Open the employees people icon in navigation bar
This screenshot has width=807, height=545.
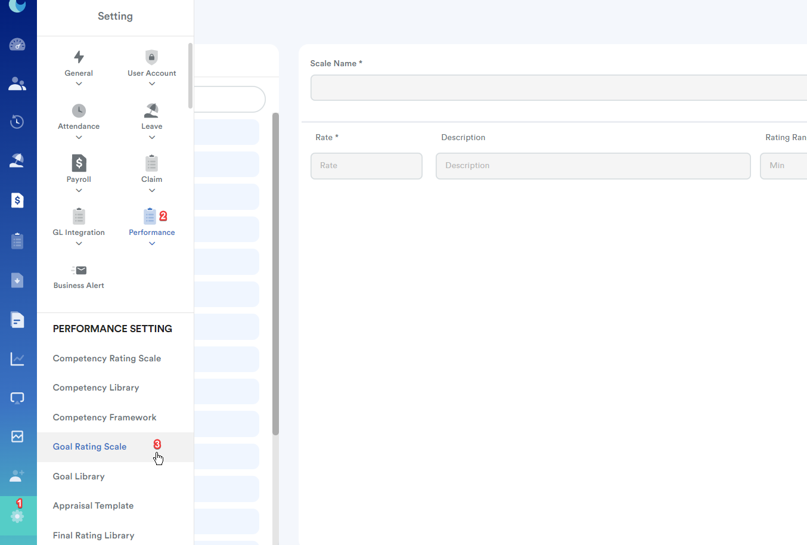coord(17,84)
